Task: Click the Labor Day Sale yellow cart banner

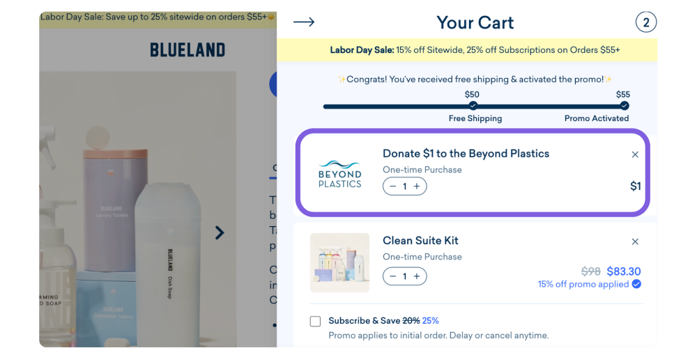Action: [x=474, y=50]
